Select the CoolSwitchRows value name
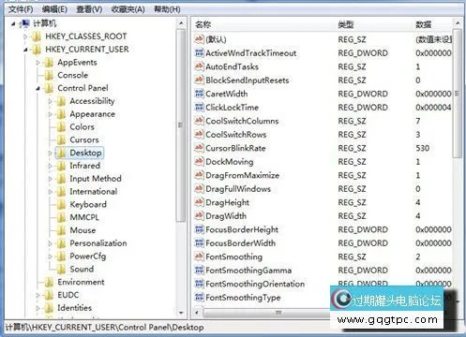 236,135
